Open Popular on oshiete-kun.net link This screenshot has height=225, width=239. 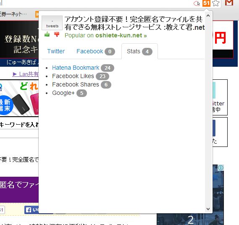(x=105, y=36)
